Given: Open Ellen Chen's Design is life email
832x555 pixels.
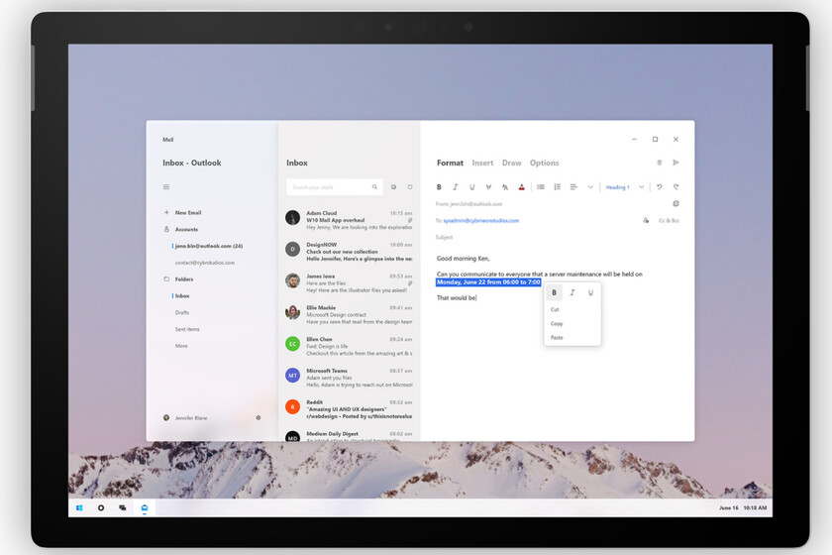Looking at the screenshot, I should pyautogui.click(x=349, y=346).
